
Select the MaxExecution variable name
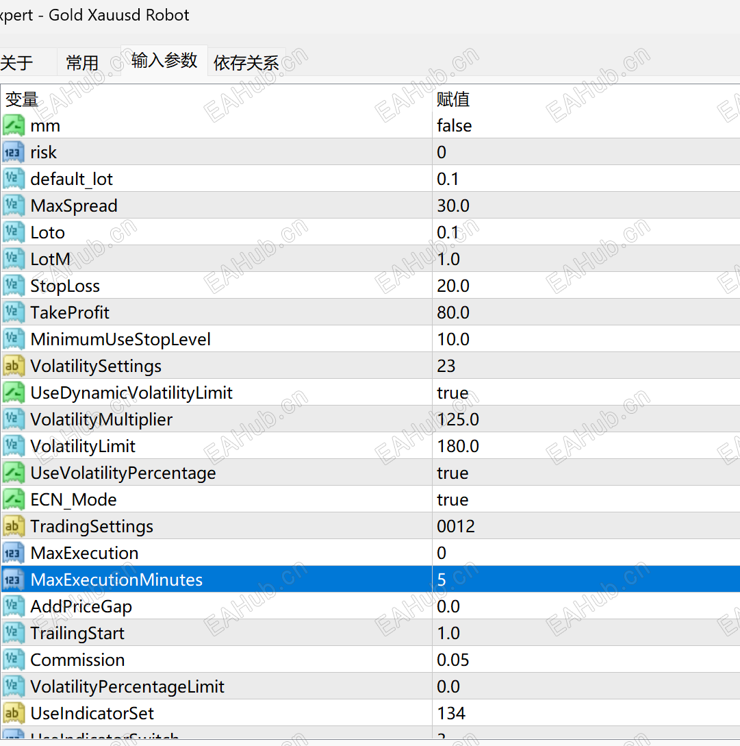[84, 553]
